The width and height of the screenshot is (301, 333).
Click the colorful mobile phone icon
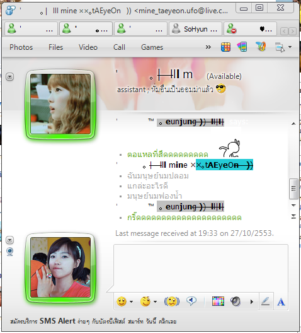242,47
